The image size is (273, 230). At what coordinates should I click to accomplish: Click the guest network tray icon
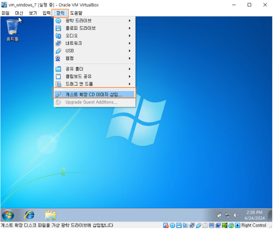click(227, 215)
